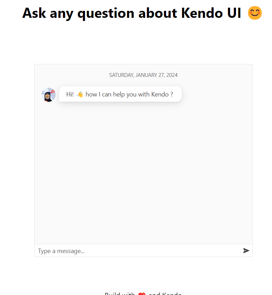272x295 pixels.
Task: Click the bot's 'Hi!' greeting message
Action: 70,94
